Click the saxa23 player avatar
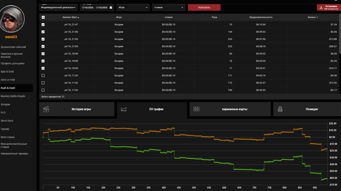 point(12,19)
